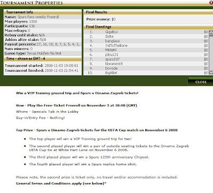Screen dimensions: 213x193
Task: Select spurs107 standings row
Action: pos(146,59)
